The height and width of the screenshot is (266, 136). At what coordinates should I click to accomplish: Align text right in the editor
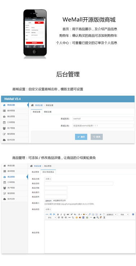[65, 217]
